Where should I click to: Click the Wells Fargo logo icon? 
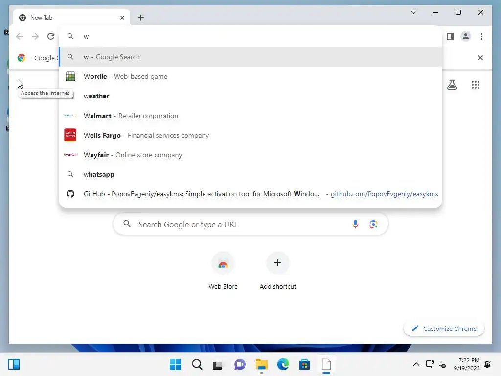[70, 135]
